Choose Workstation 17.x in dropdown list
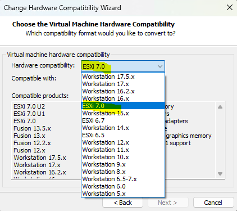 click(x=123, y=84)
